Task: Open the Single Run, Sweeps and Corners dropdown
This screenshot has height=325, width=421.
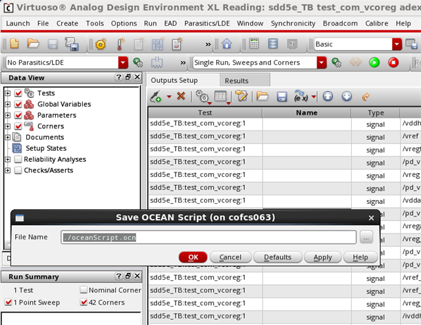Action: pos(322,63)
